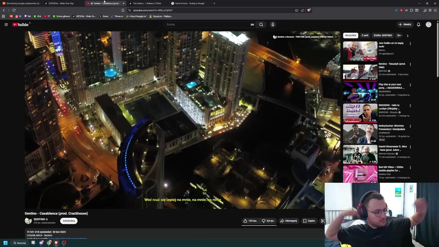Open Dawid Obserwator ft. Nino - Nara title
Viewport: 439px width, 247px height.
(393, 148)
